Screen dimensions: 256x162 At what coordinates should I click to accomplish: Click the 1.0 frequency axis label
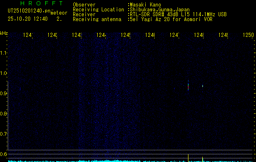3,73
